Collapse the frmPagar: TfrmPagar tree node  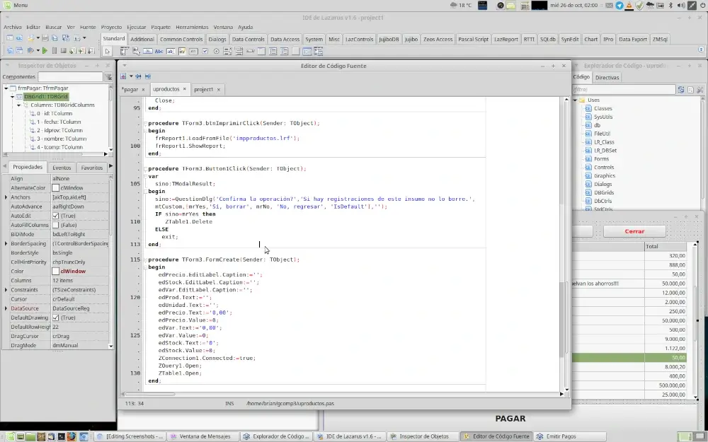tap(6, 88)
